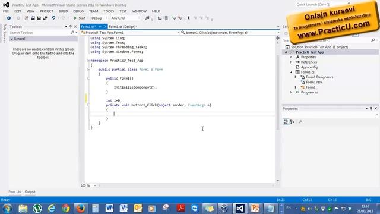Expand the References node in Solution Explorer
Screen dimensions: 380x214
coord(290,62)
